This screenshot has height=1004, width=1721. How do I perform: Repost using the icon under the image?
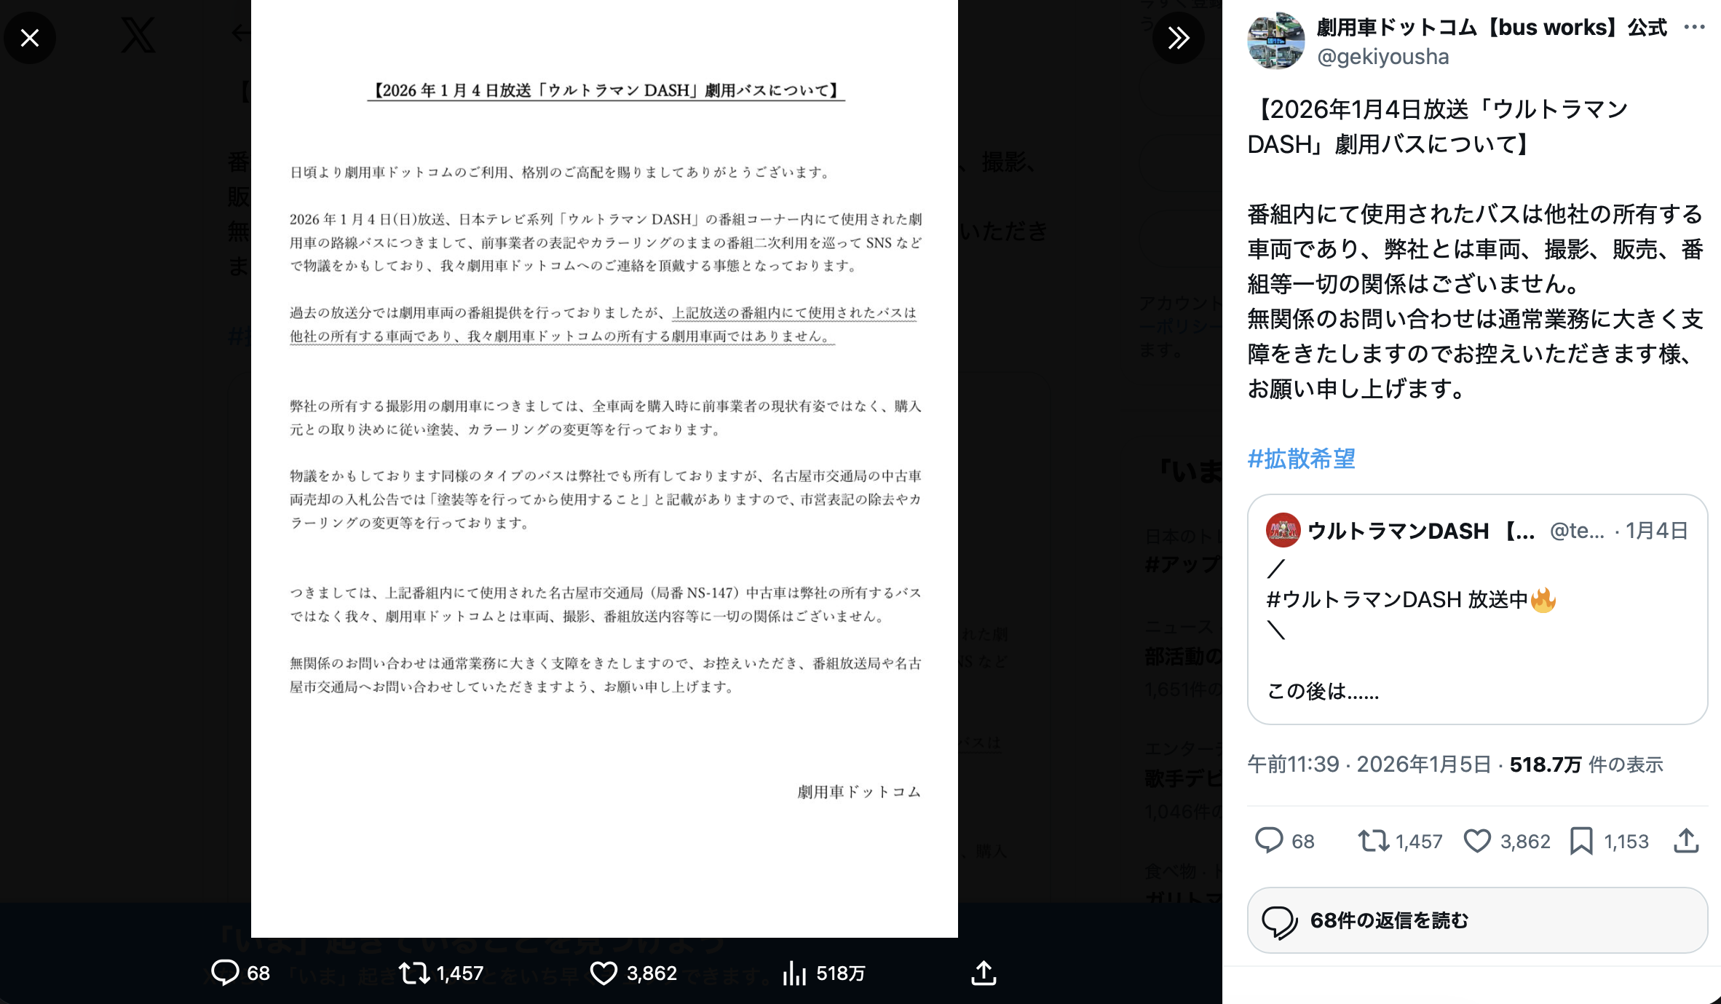tap(415, 973)
